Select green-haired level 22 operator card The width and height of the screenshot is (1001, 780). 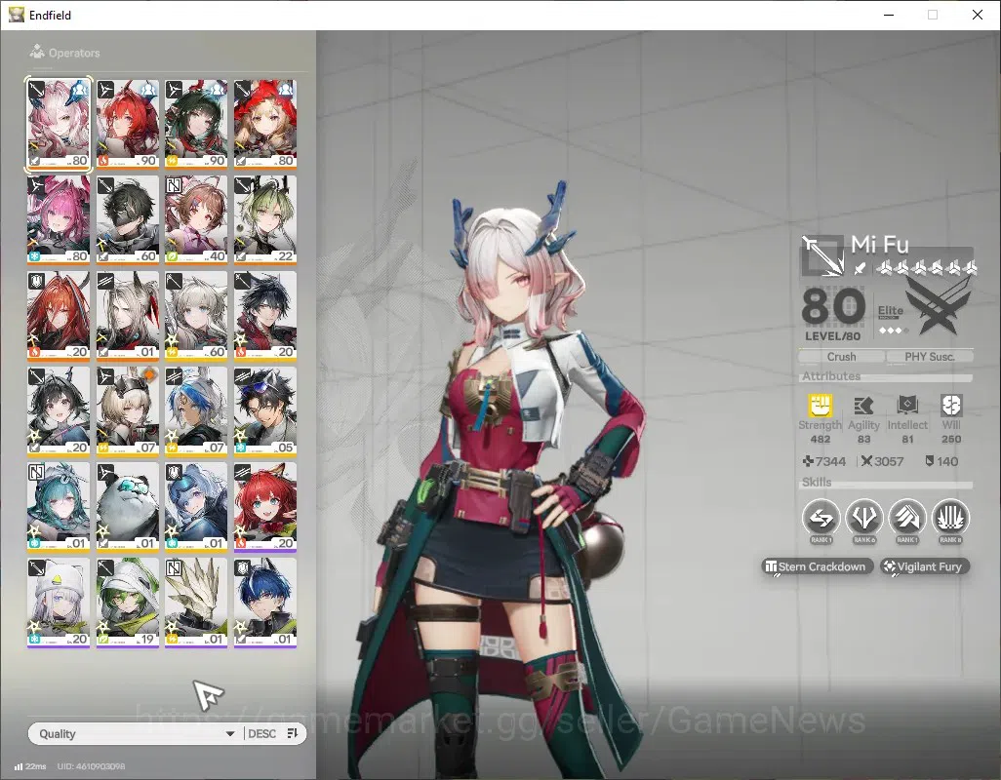tap(265, 219)
